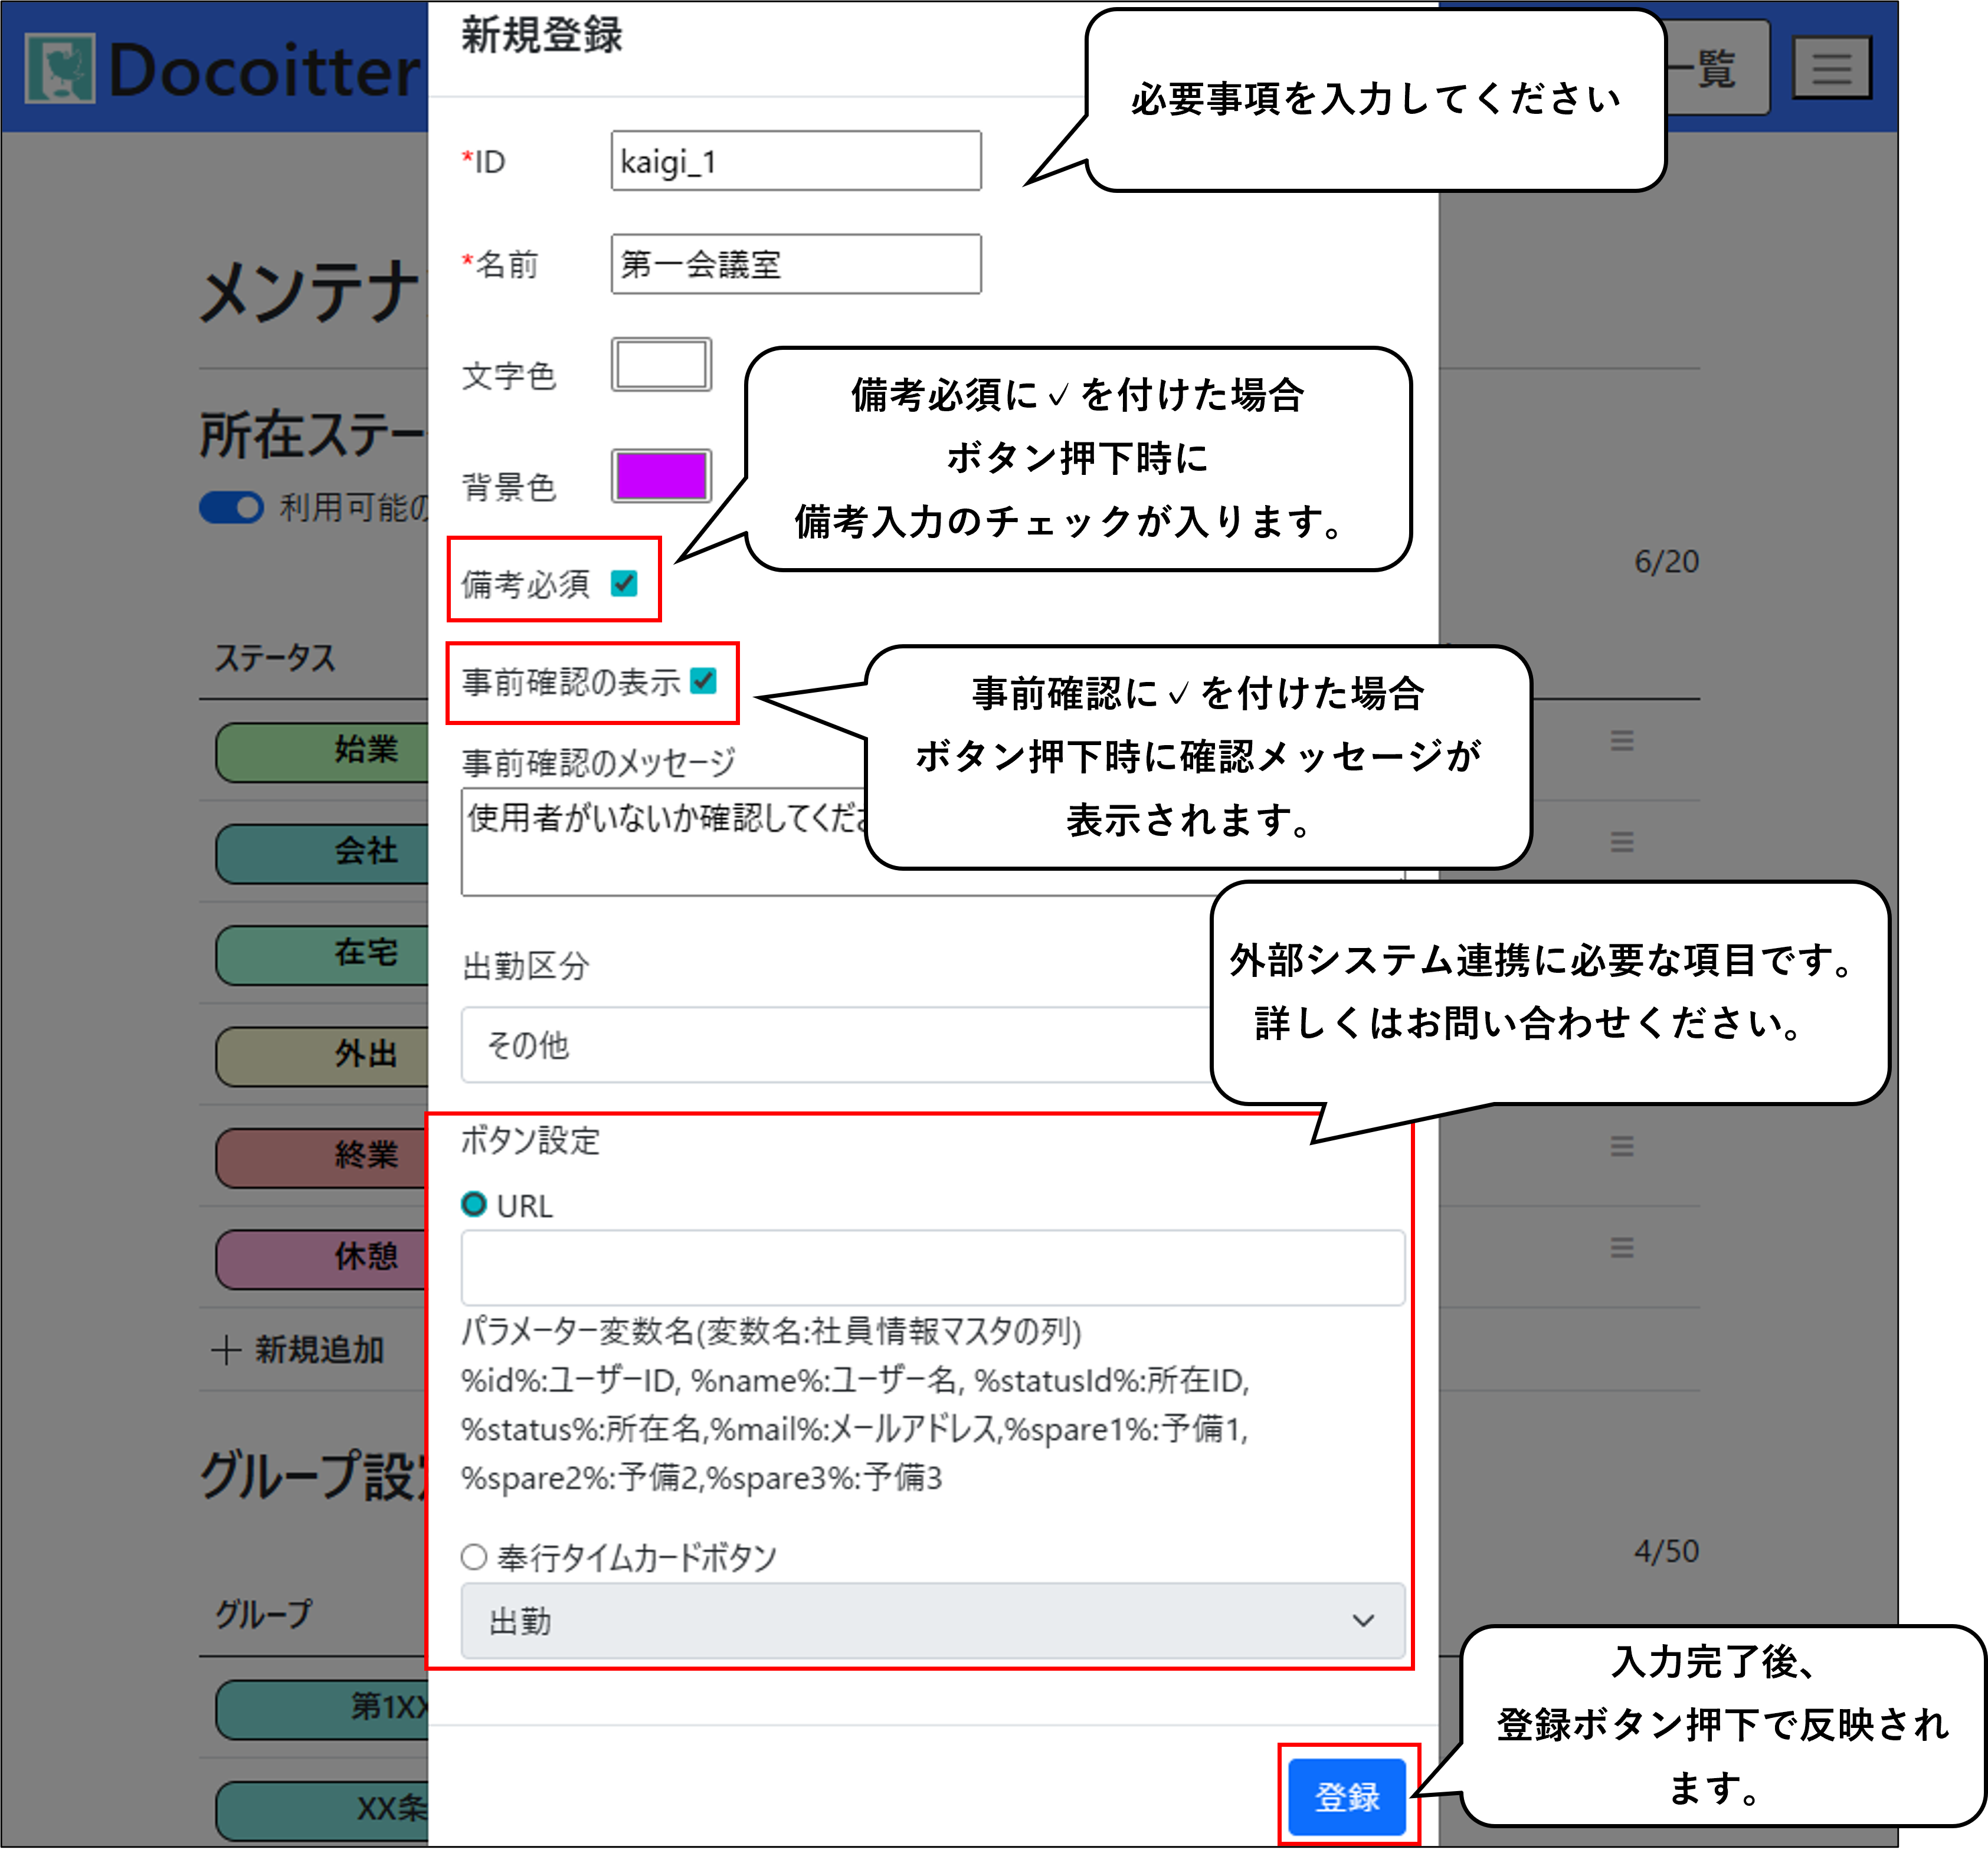Click the 登録 button

(x=1346, y=1796)
